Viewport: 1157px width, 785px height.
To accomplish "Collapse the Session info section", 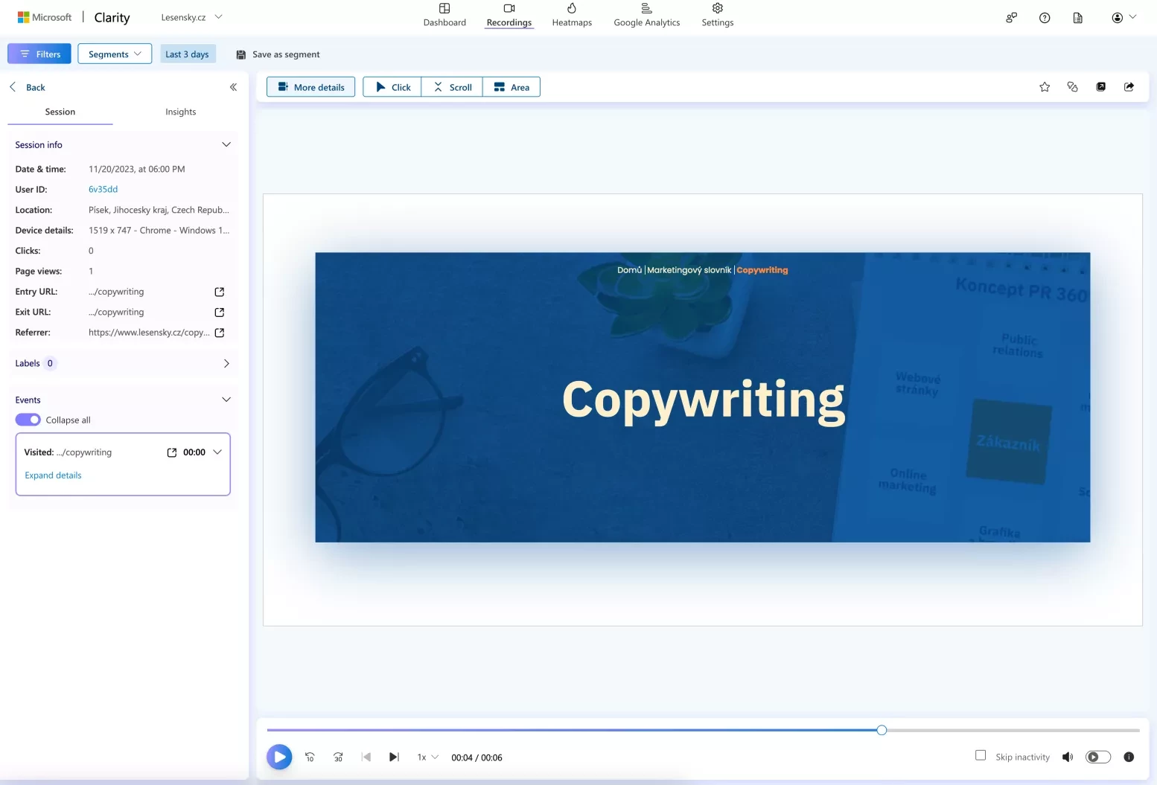I will (226, 144).
